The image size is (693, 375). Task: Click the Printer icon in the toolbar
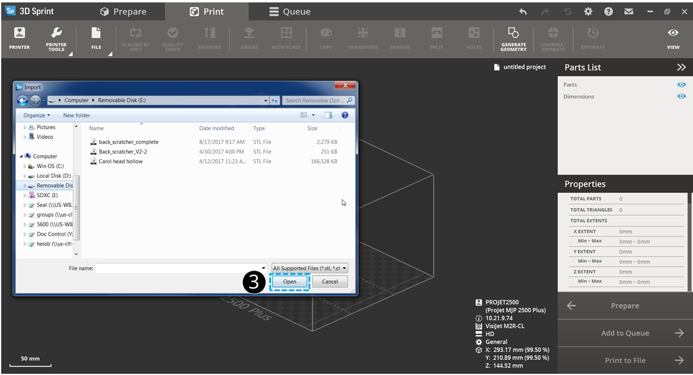(19, 39)
